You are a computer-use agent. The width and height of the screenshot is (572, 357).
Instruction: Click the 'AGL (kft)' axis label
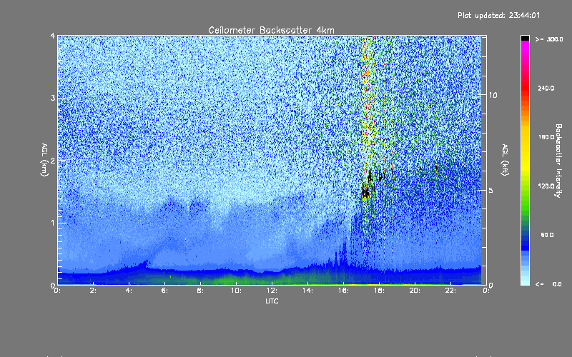coord(505,160)
